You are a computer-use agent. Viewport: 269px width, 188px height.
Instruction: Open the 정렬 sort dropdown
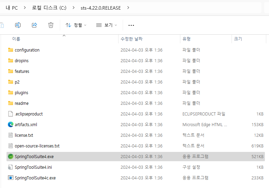pyautogui.click(x=76, y=25)
